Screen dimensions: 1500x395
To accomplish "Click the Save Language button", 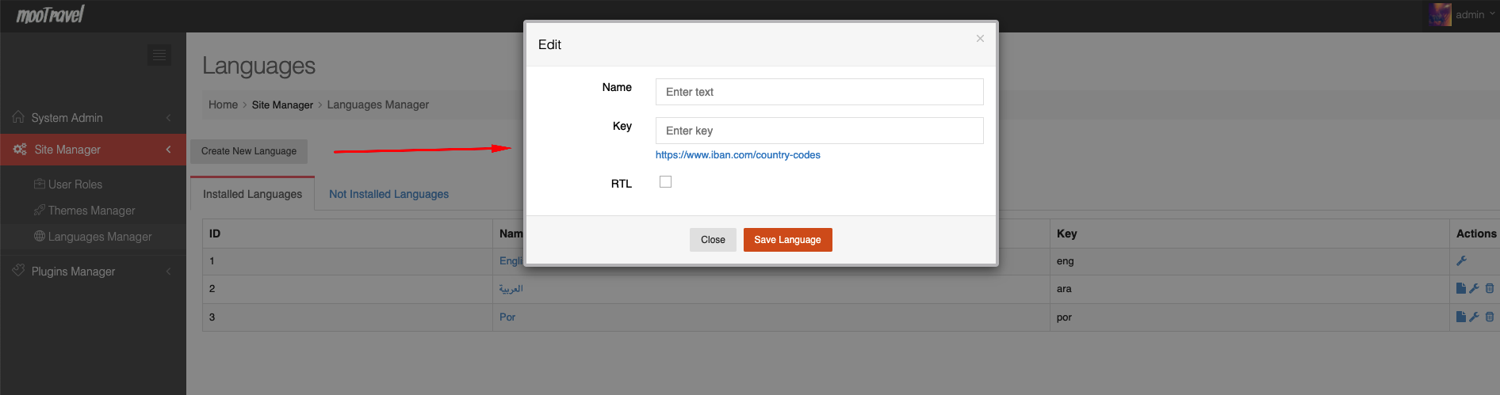I will (787, 240).
